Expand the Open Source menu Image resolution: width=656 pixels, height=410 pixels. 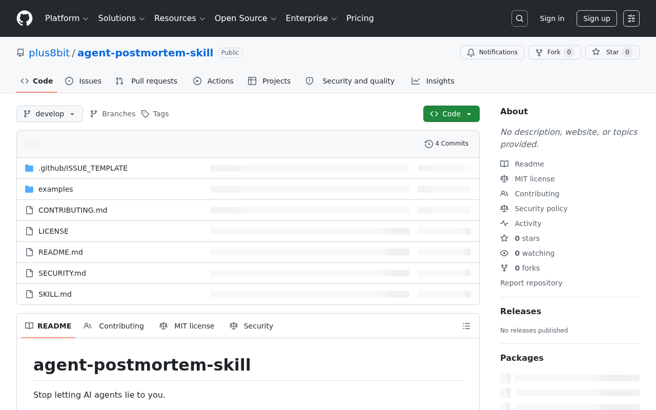(x=245, y=18)
